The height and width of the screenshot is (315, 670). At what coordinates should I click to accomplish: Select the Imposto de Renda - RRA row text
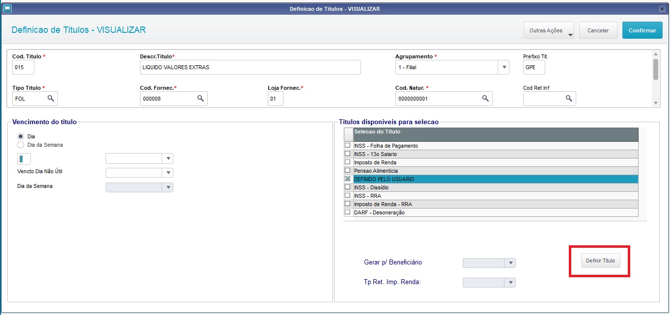(x=382, y=204)
